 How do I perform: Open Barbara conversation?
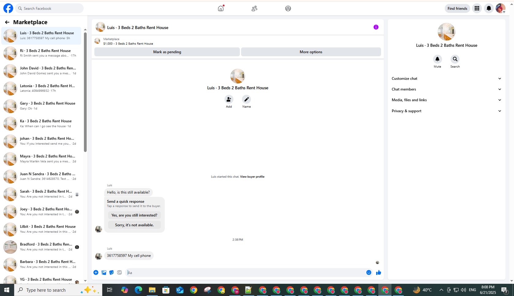(41, 264)
